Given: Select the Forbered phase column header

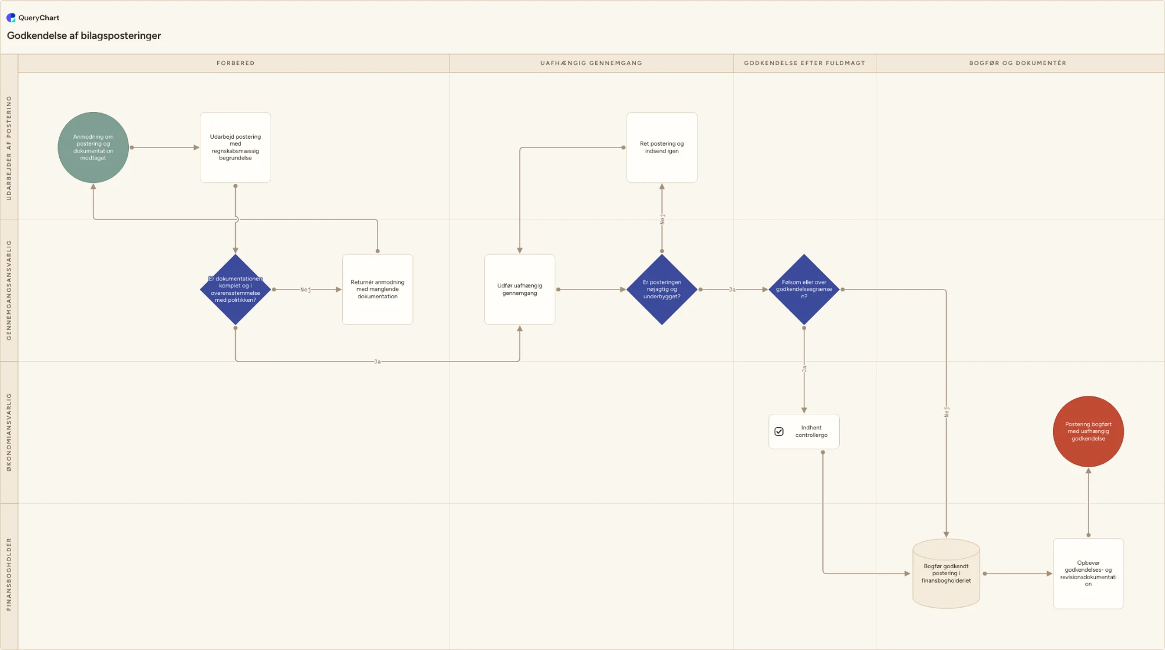Looking at the screenshot, I should point(235,63).
